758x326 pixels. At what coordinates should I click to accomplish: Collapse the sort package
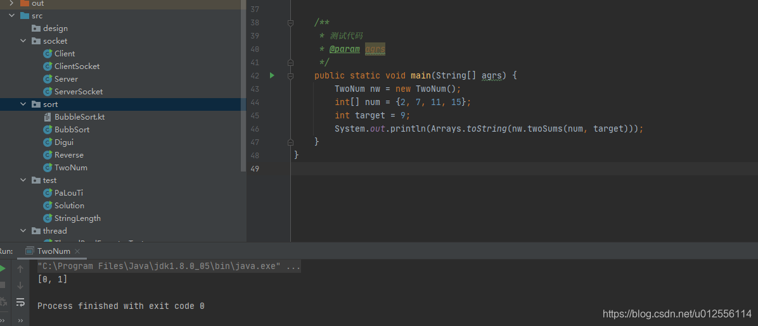coord(23,104)
